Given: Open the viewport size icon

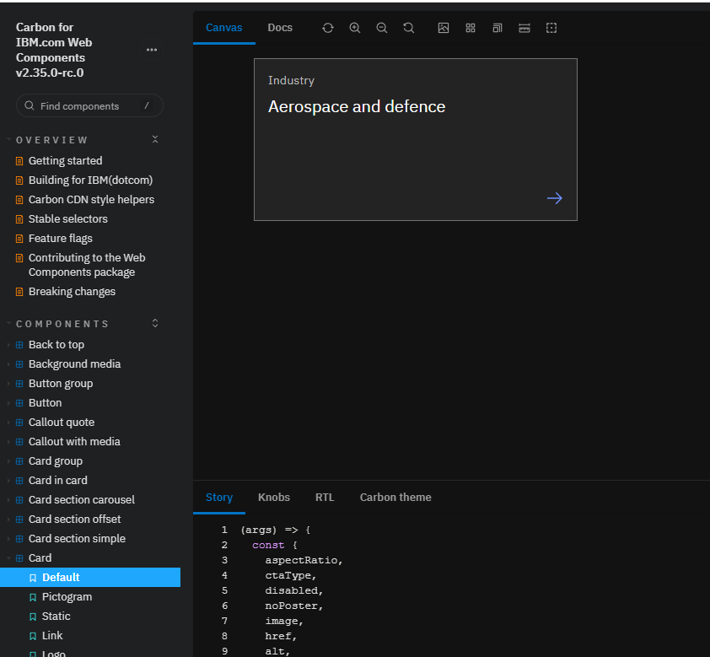Looking at the screenshot, I should click(498, 28).
